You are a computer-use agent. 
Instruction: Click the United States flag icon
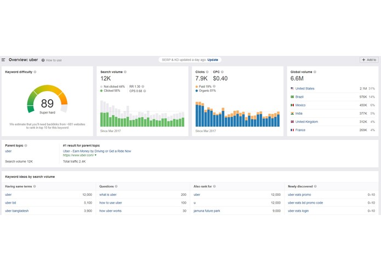pyautogui.click(x=292, y=88)
